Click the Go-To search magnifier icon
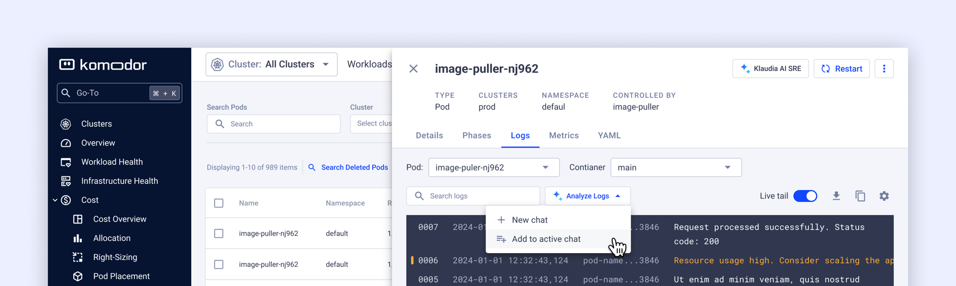Image resolution: width=956 pixels, height=286 pixels. coord(66,93)
